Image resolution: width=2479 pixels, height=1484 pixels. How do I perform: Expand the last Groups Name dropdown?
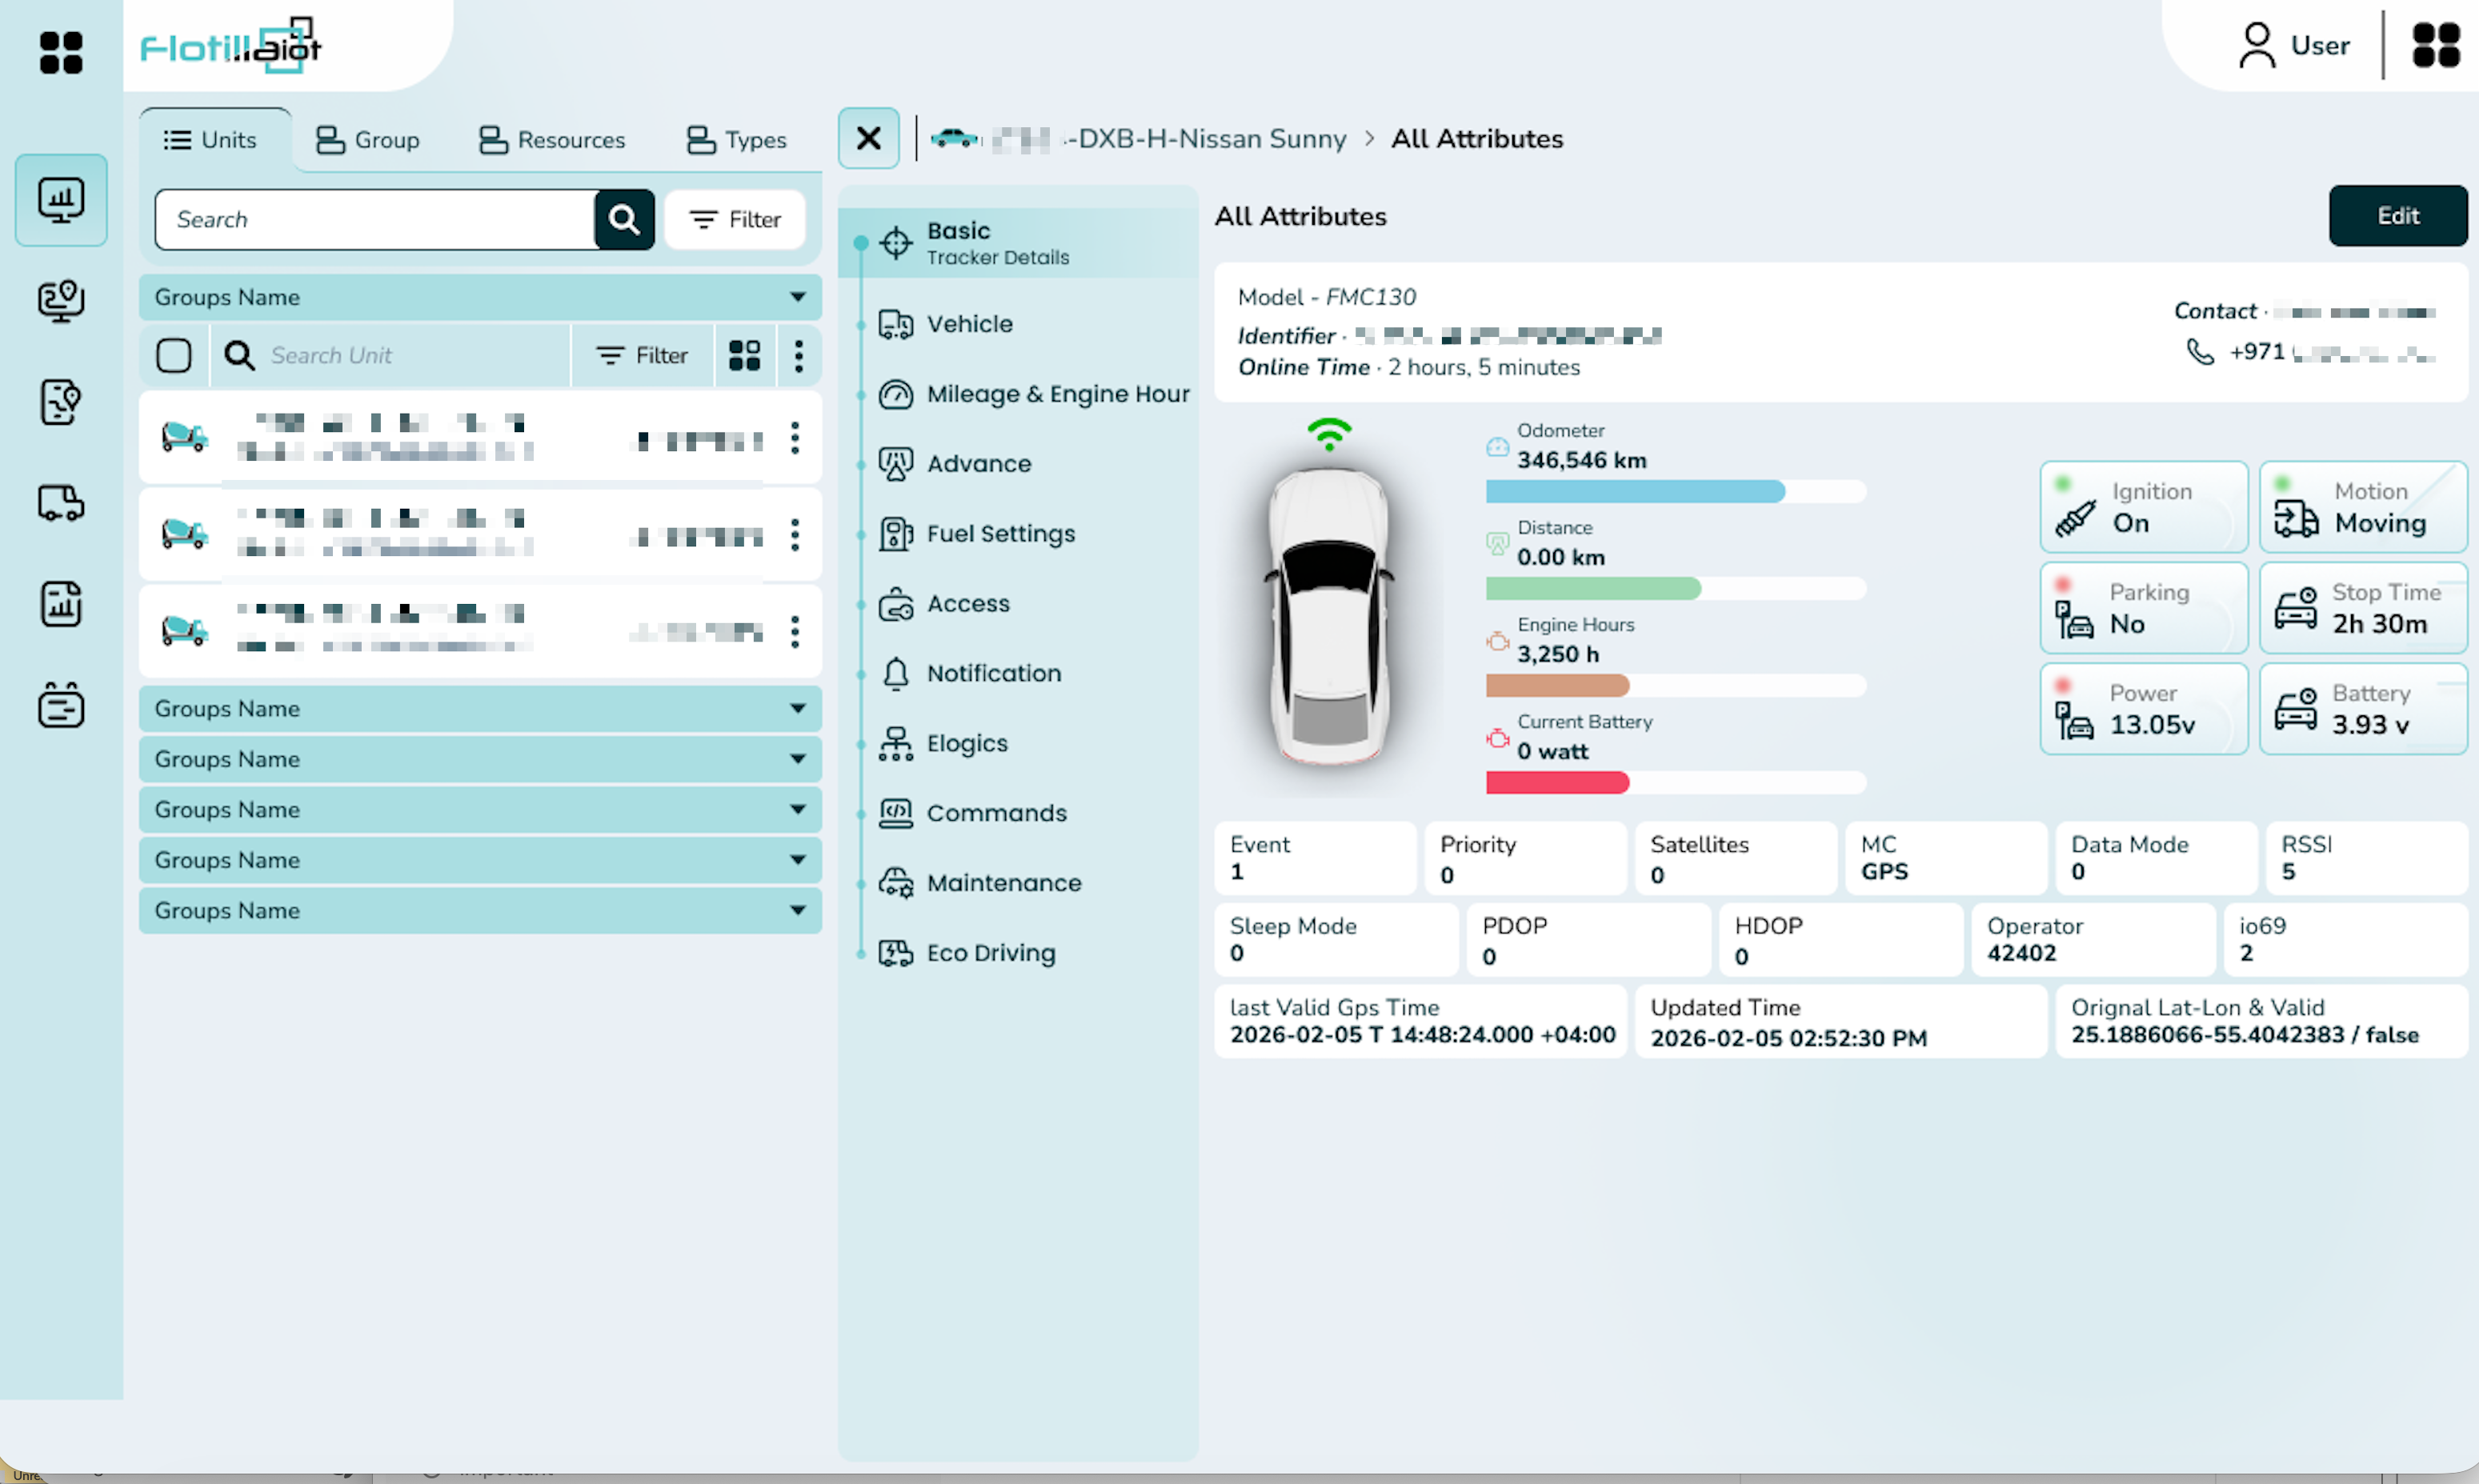480,910
